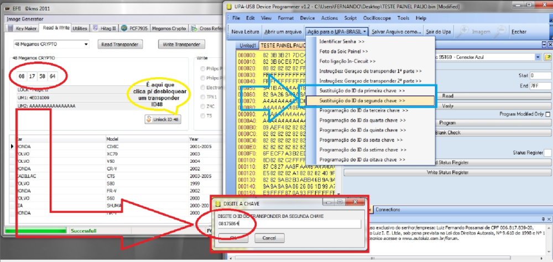Click the Read Transponder button
Image resolution: width=553 pixels, height=262 pixels.
click(119, 44)
